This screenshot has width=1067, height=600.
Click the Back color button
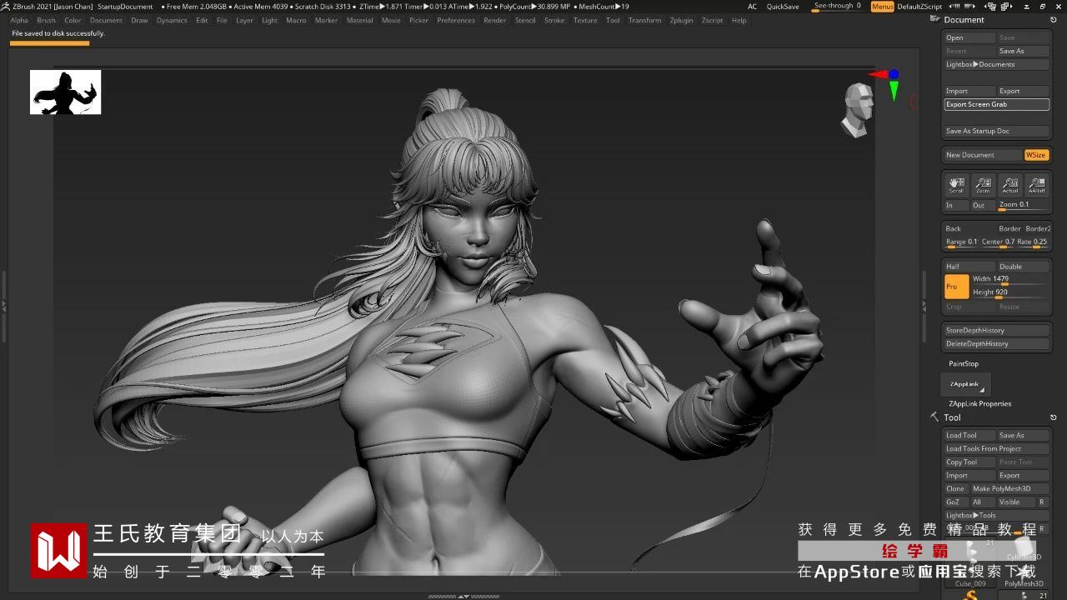(969, 228)
